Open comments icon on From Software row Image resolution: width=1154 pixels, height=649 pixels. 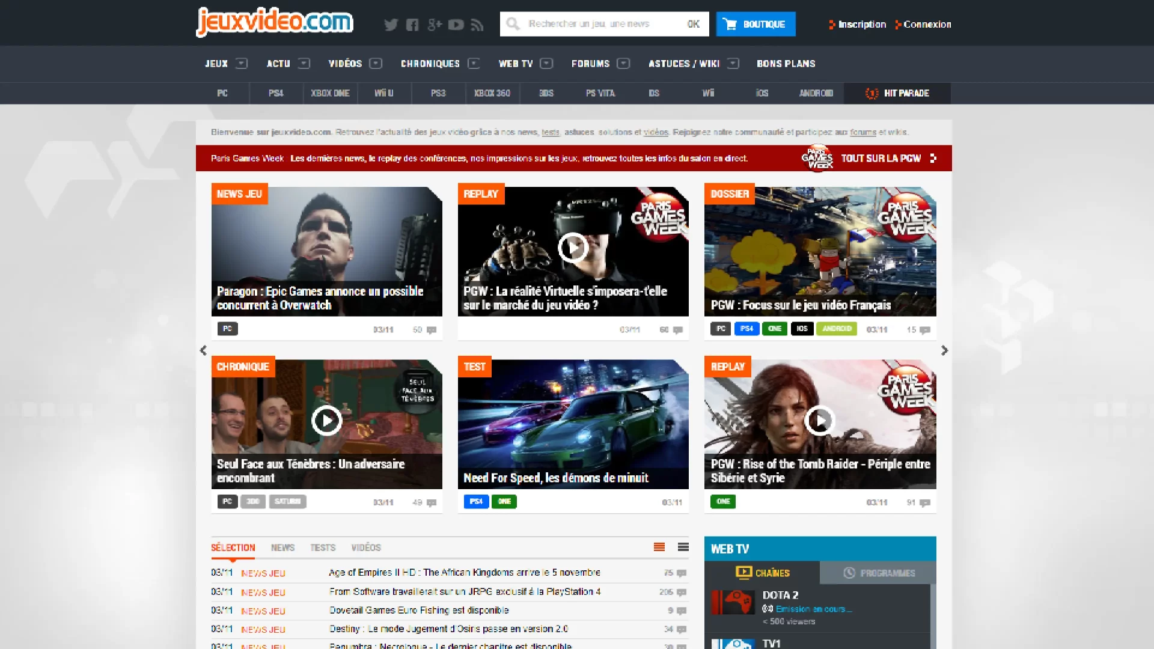point(682,593)
